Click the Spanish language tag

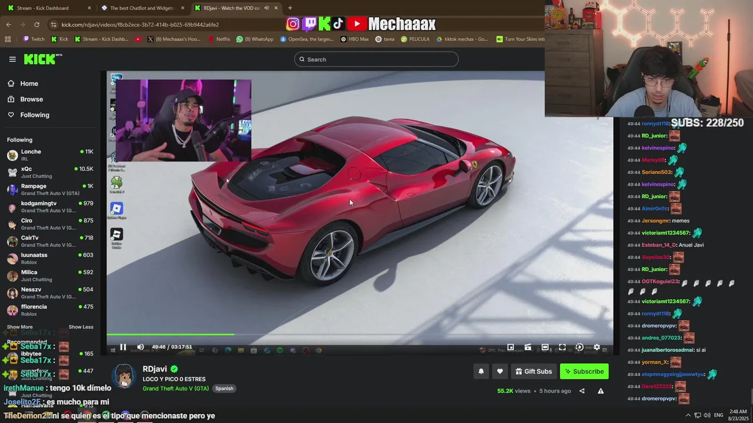(224, 388)
